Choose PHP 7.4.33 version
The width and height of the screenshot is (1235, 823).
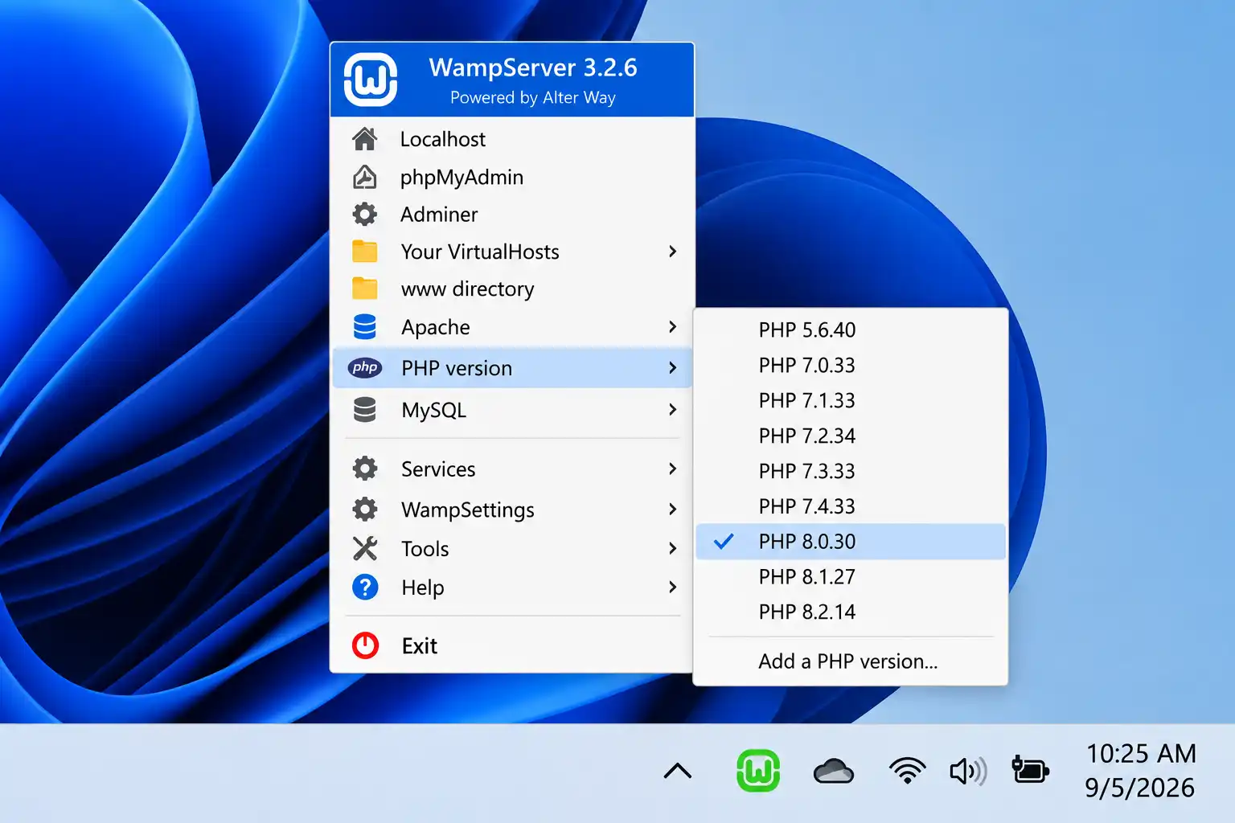[x=851, y=506]
